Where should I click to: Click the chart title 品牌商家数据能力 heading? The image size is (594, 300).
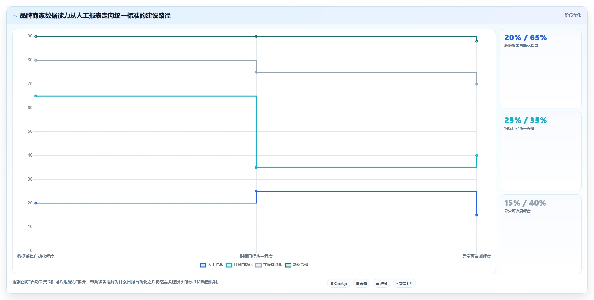[95, 15]
